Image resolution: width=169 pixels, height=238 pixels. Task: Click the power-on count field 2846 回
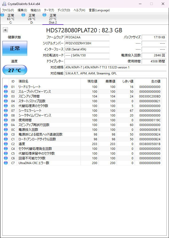click(154, 55)
